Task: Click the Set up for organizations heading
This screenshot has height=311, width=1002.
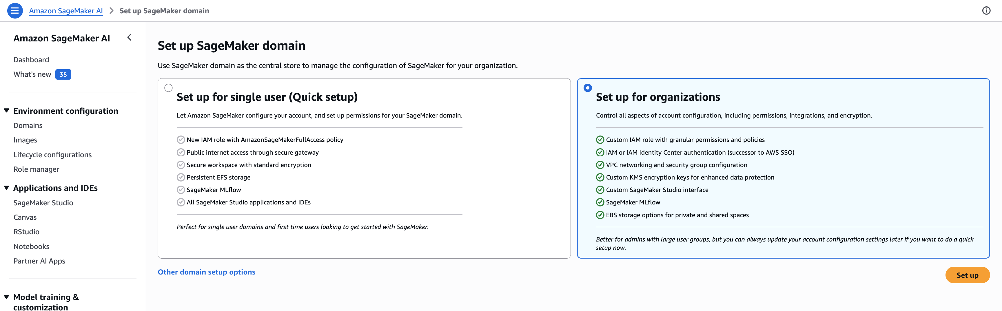Action: (x=658, y=97)
